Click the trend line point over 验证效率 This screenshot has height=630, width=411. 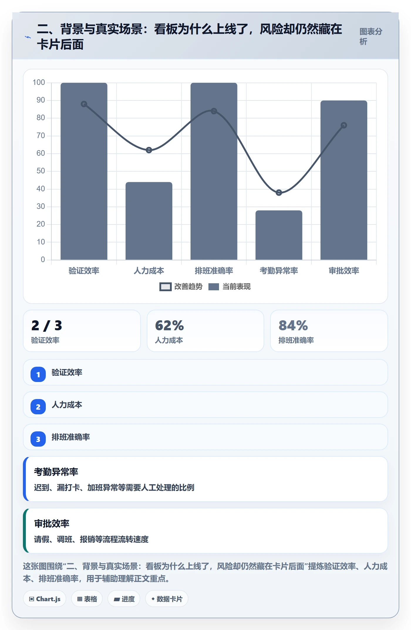coord(84,104)
